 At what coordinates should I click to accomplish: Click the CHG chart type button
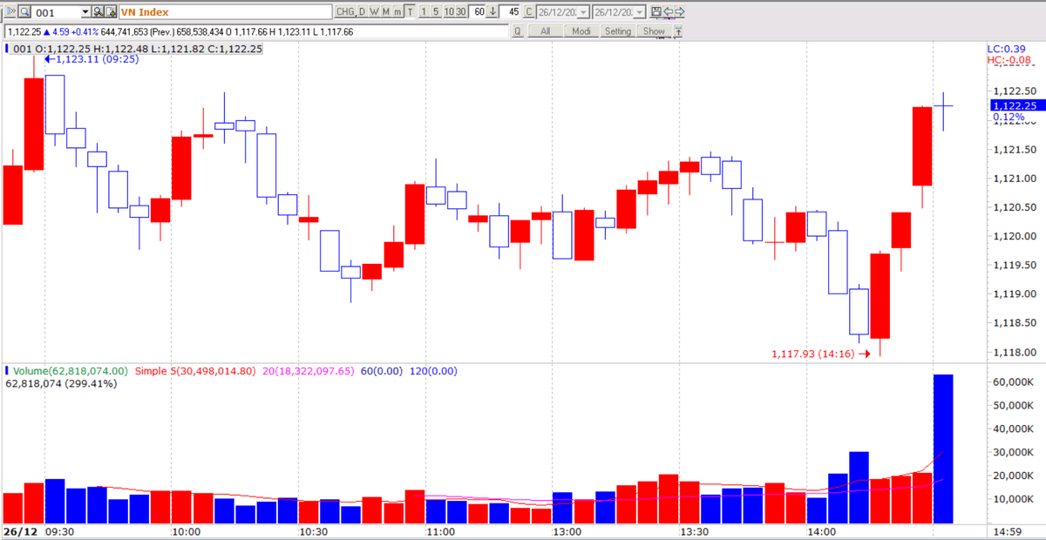point(345,12)
